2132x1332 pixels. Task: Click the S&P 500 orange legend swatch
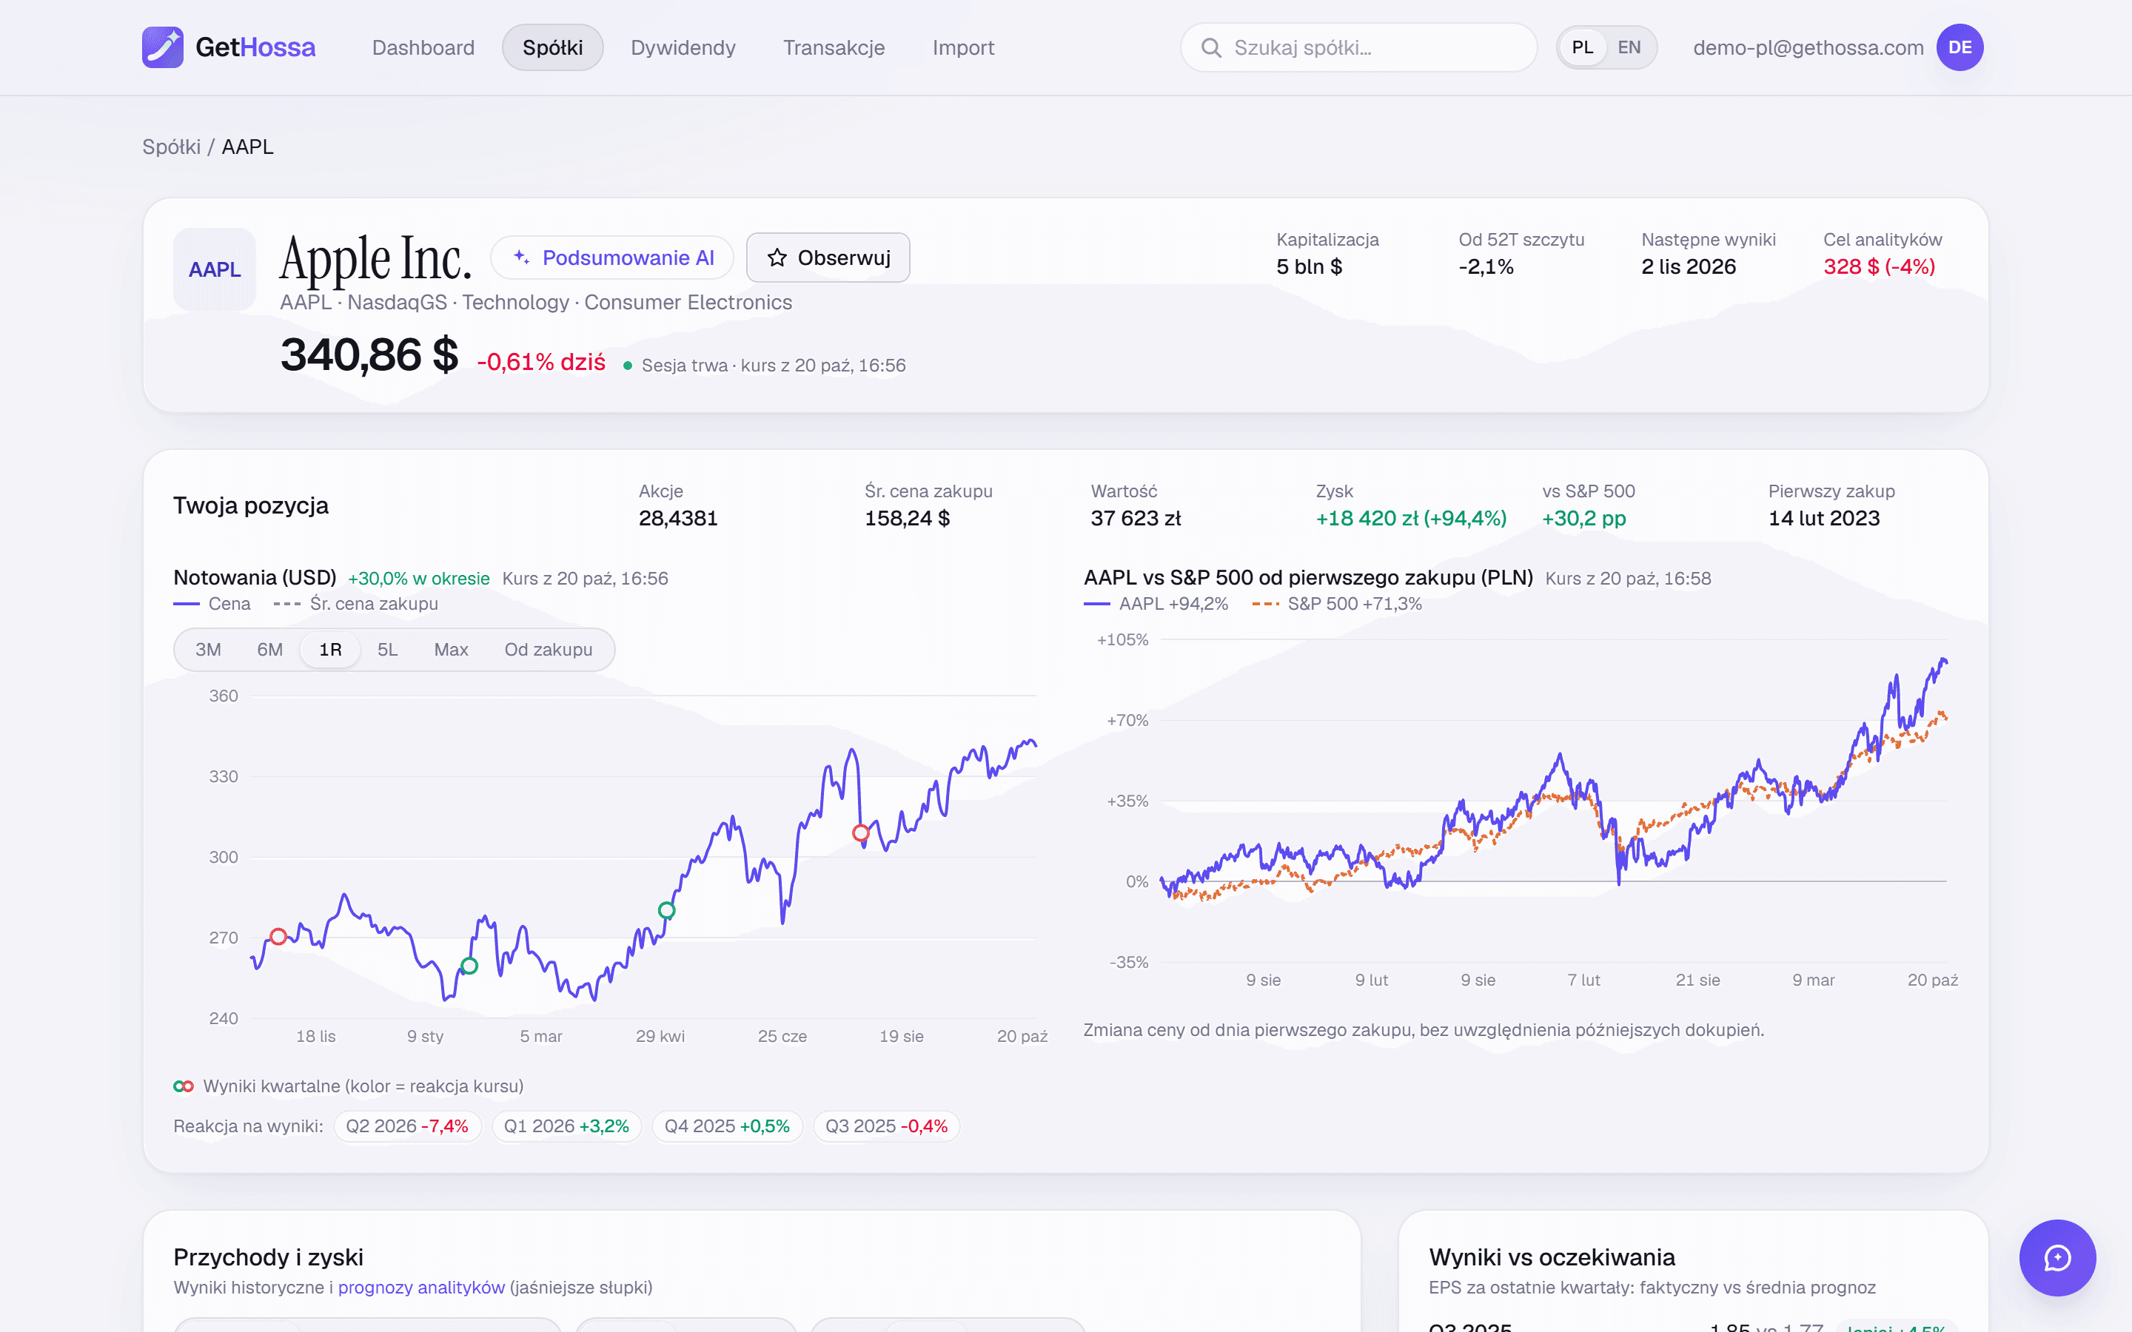point(1265,603)
